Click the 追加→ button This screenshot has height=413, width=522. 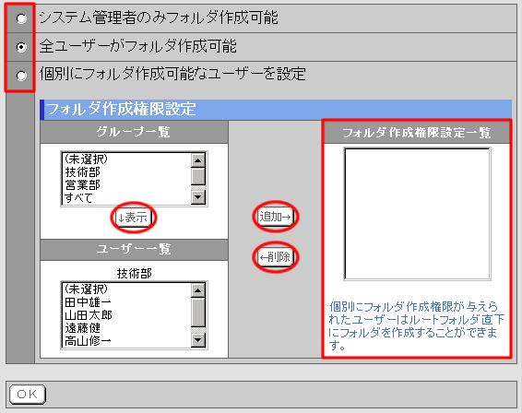click(x=276, y=217)
